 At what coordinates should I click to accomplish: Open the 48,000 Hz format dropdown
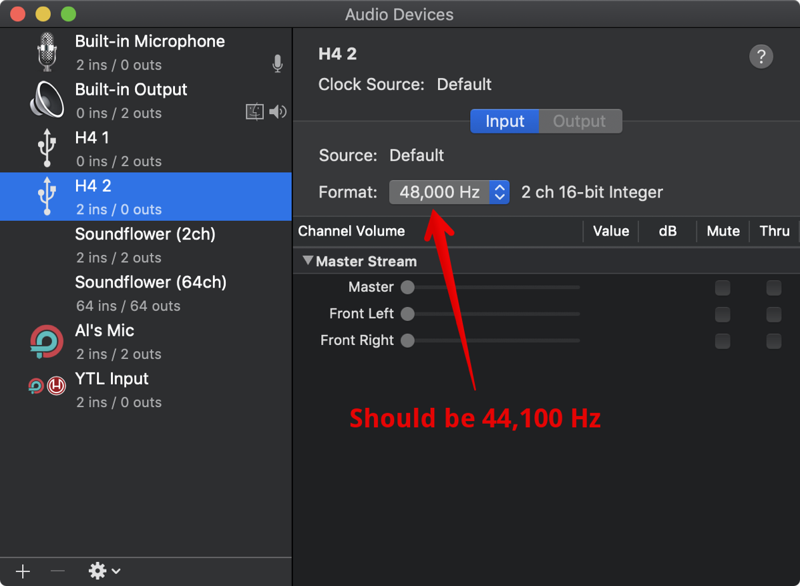click(x=449, y=192)
